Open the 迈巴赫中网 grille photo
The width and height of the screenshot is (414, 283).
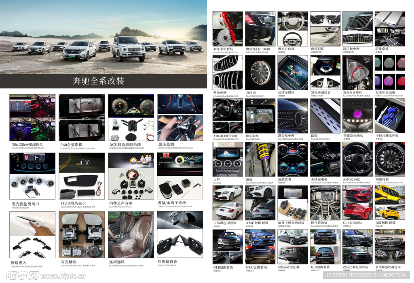(x=357, y=29)
